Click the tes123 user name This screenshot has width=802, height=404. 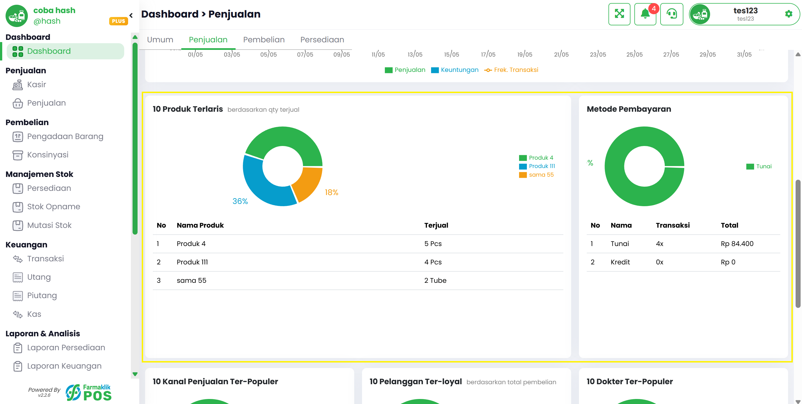pos(745,11)
